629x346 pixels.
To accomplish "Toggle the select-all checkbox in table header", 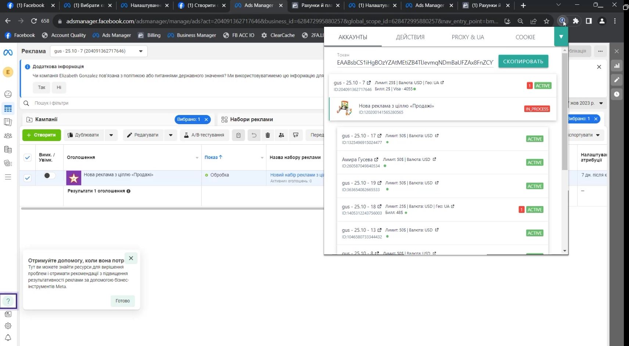I will (28, 158).
